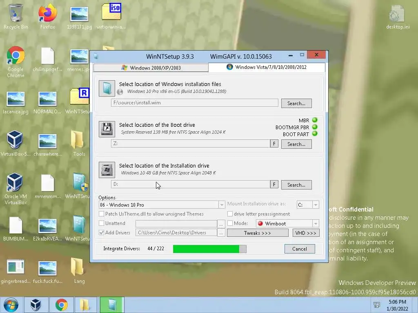
Task: Open the Recycle Bin desktop icon
Action: 16,16
